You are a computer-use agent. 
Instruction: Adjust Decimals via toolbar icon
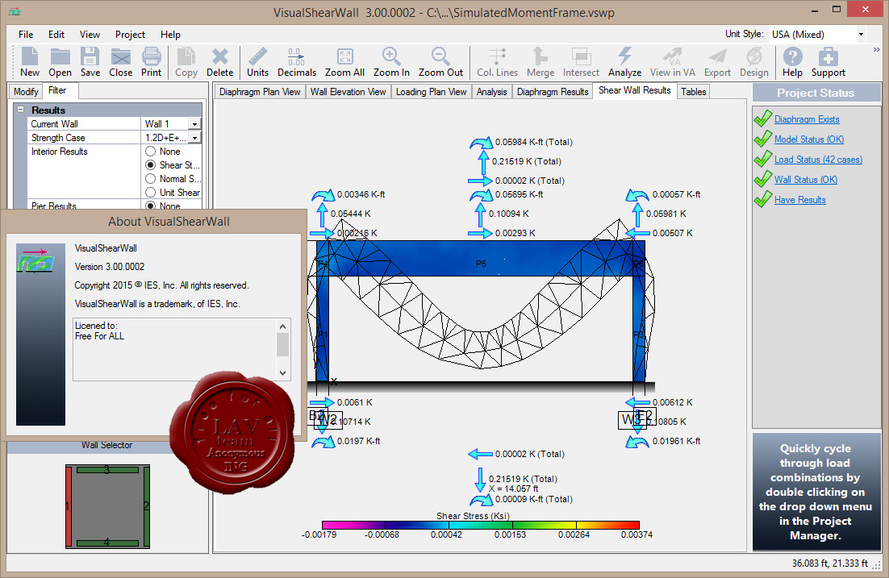[297, 62]
